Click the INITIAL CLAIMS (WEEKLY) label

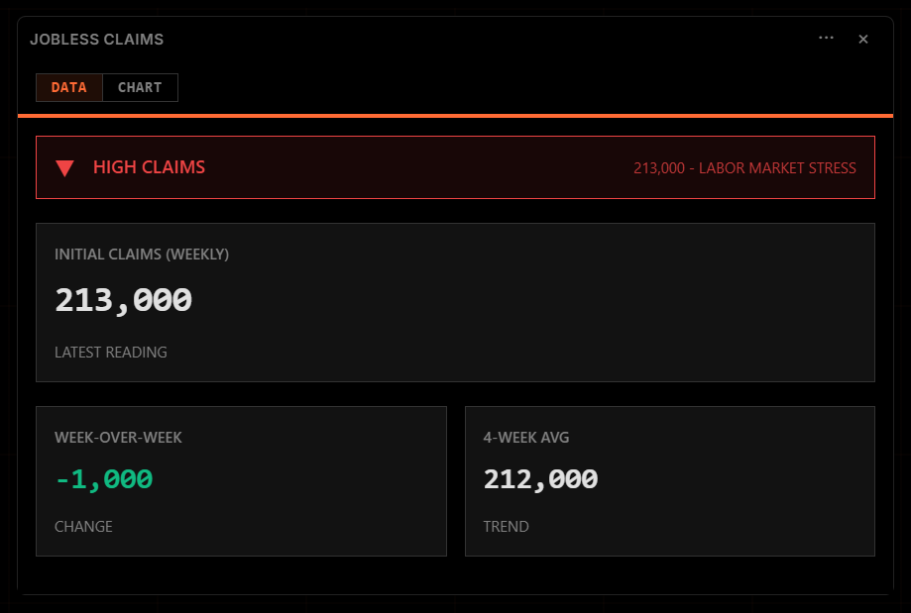pyautogui.click(x=142, y=255)
